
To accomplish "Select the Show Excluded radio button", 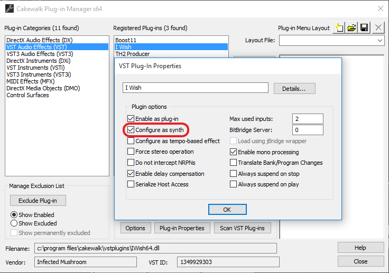I will click(14, 223).
